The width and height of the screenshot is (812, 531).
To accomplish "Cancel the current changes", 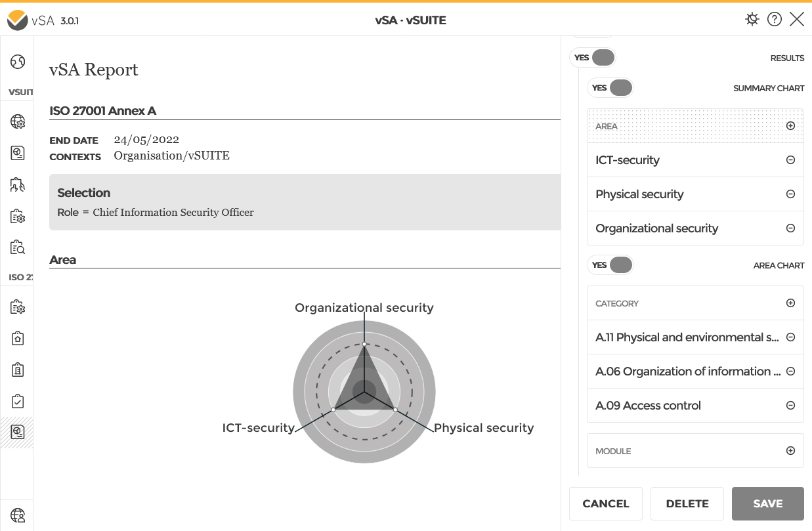I will pyautogui.click(x=605, y=503).
